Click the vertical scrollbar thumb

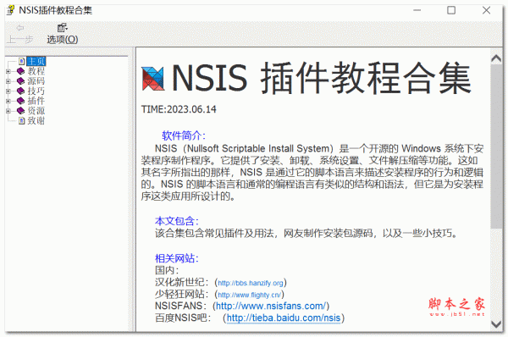[x=496, y=146]
